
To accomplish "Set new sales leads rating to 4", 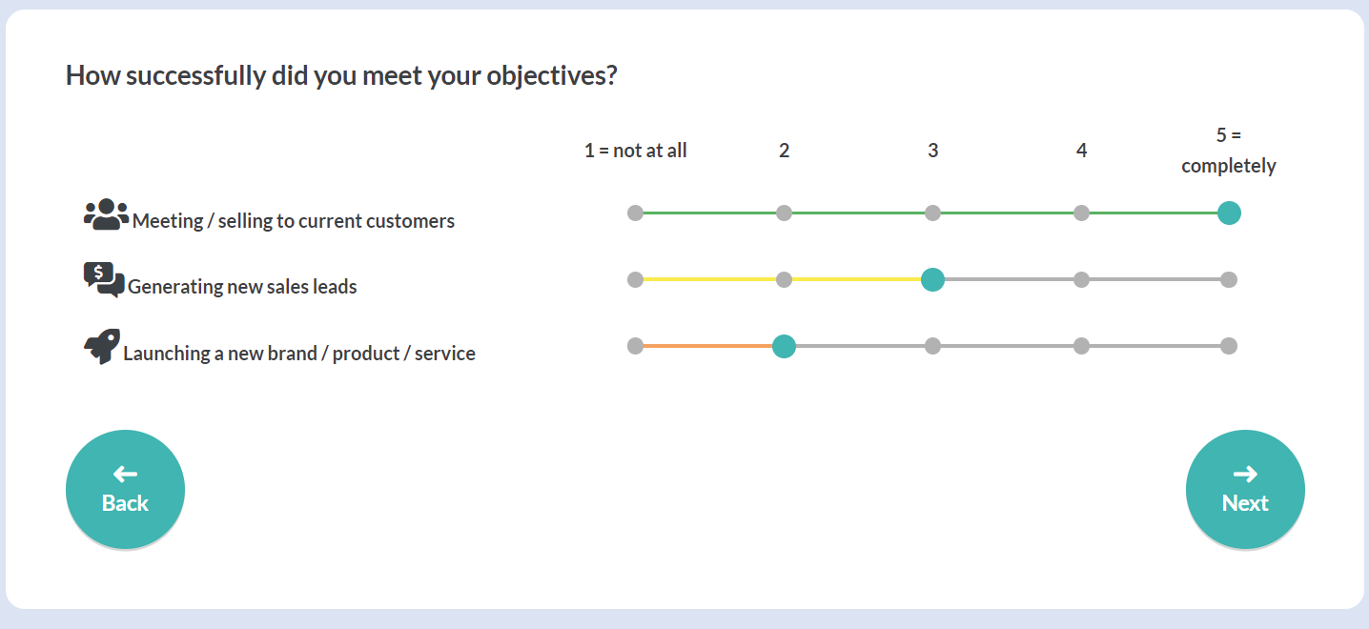I will coord(1081,279).
